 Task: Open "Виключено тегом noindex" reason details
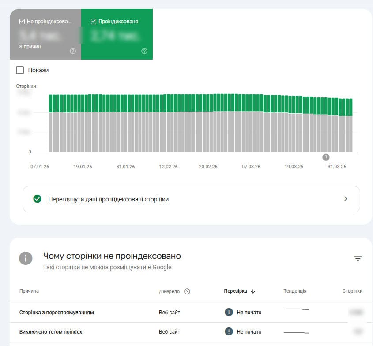pyautogui.click(x=51, y=332)
